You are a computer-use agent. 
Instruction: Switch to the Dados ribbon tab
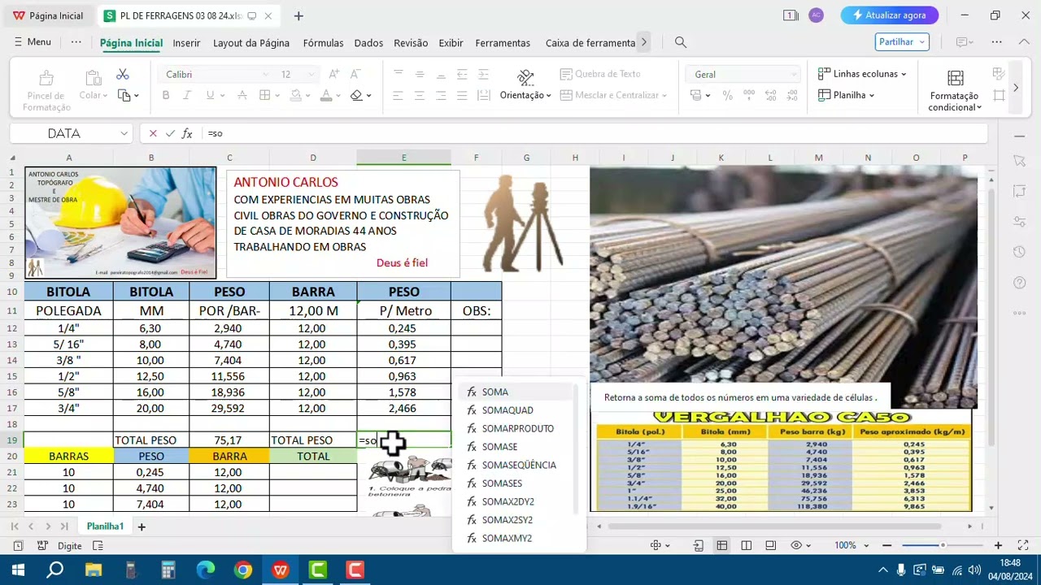click(368, 43)
